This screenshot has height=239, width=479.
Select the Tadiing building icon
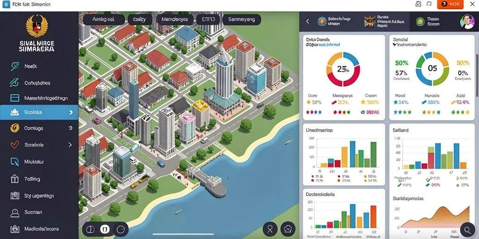click(x=15, y=179)
